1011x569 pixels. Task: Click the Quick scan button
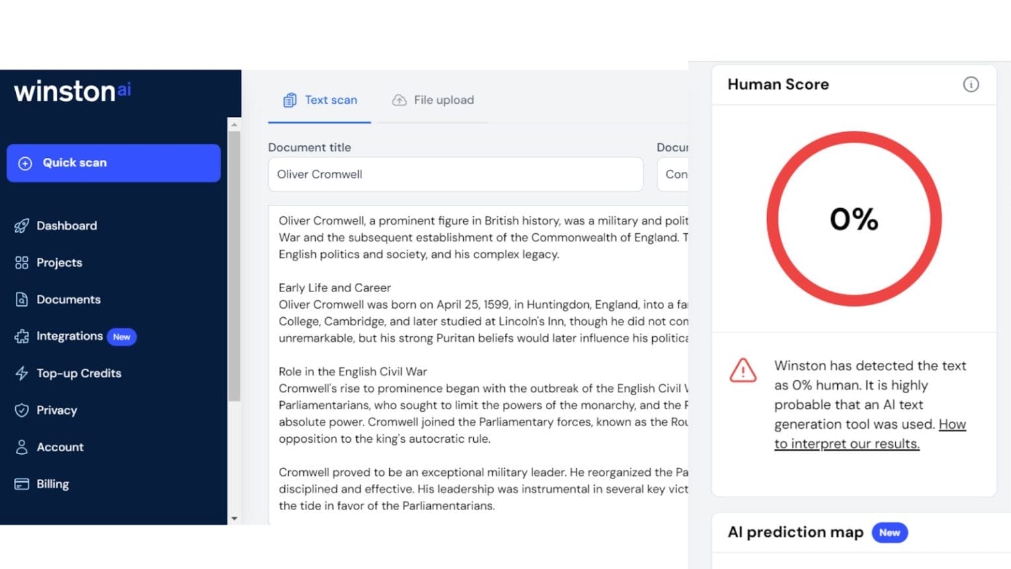point(113,163)
